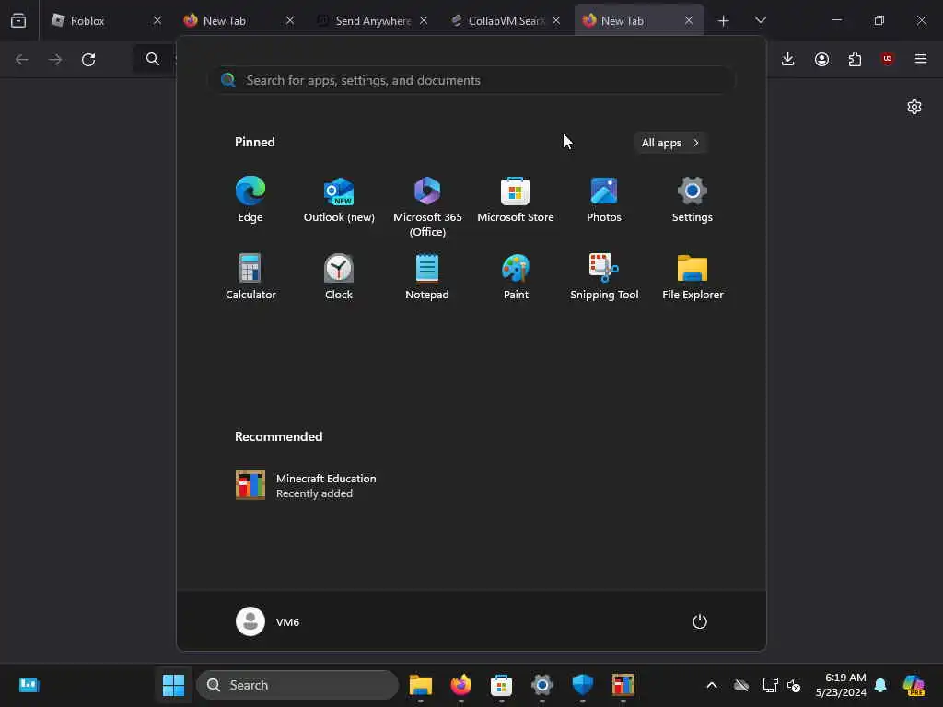Close the Send Anywhere tab
943x707 pixels.
tap(424, 20)
